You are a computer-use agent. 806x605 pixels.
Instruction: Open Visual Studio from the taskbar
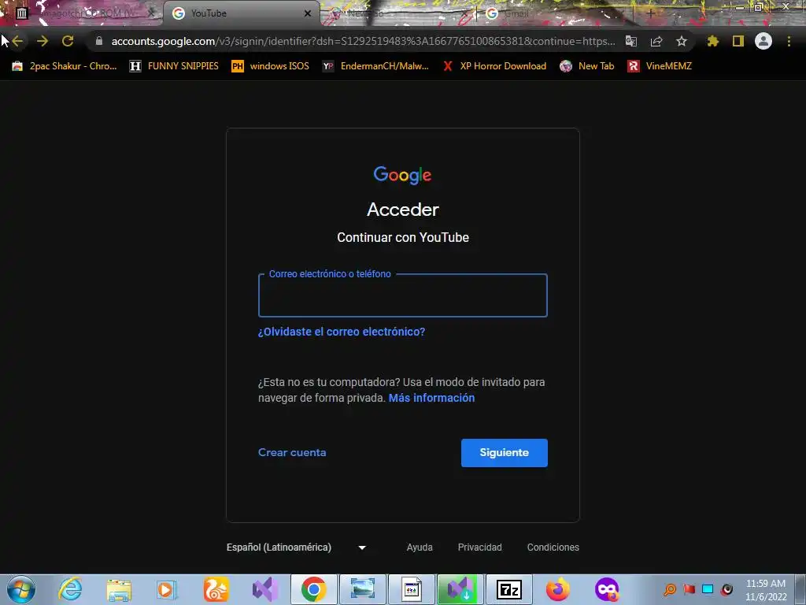265,589
